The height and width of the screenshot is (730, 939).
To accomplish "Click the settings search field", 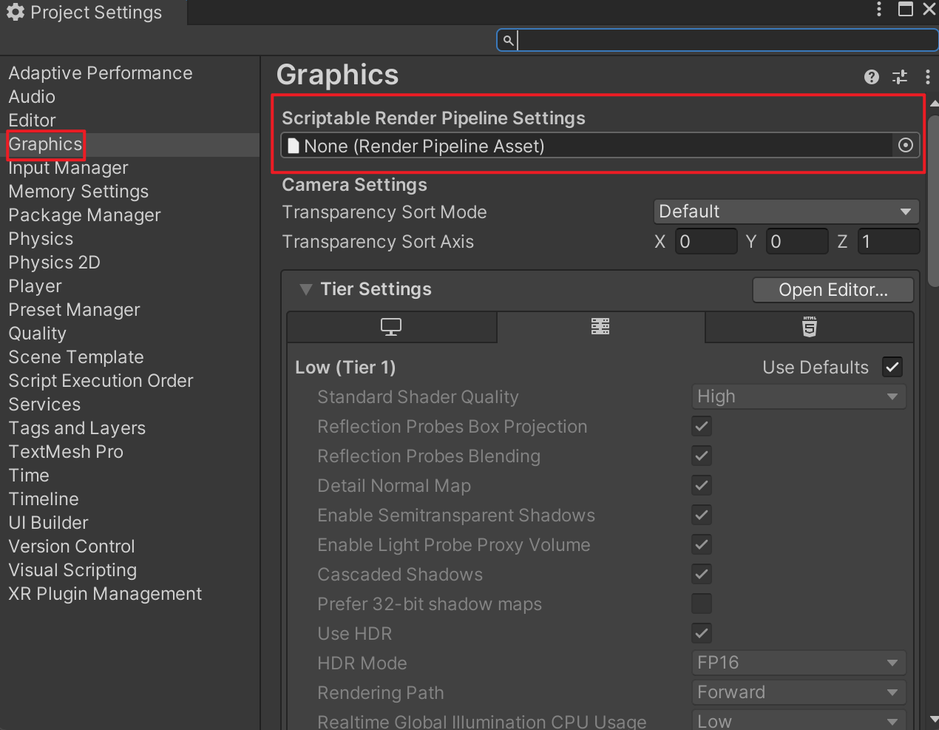I will tap(717, 40).
